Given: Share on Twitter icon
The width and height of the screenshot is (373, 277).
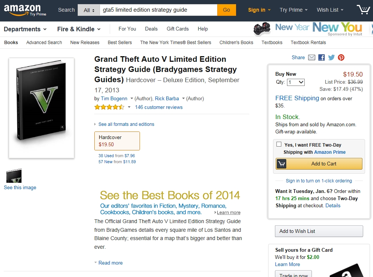Looking at the screenshot, I should click(331, 58).
